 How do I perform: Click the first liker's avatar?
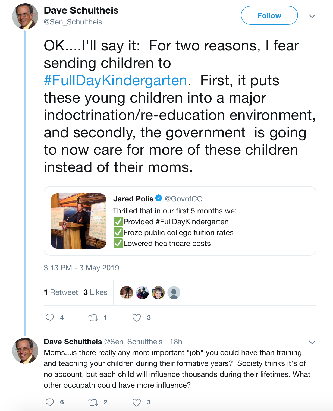tap(127, 293)
